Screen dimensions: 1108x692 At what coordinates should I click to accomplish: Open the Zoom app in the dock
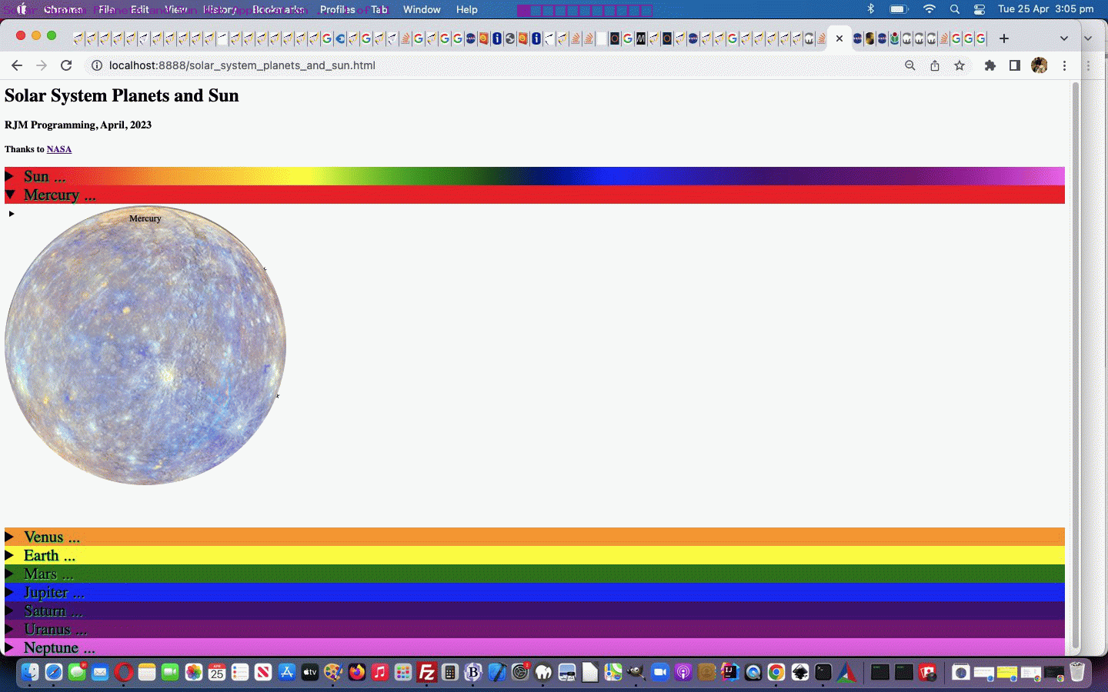660,673
